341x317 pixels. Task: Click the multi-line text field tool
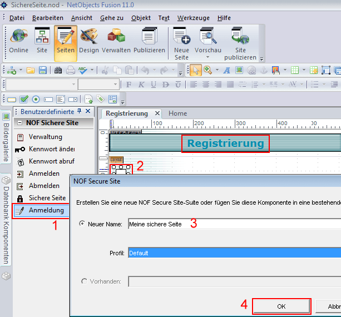pyautogui.click(x=61, y=100)
